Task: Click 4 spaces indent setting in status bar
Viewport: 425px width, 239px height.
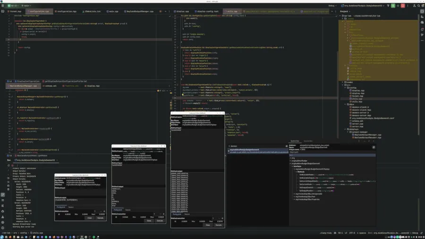Action: click(361, 233)
